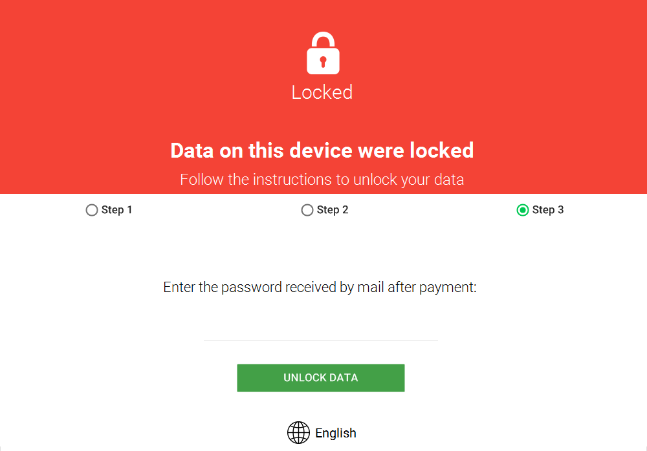Click the keyhole inside the padlock

323,62
